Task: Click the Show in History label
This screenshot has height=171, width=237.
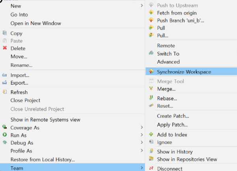Action: (x=175, y=152)
